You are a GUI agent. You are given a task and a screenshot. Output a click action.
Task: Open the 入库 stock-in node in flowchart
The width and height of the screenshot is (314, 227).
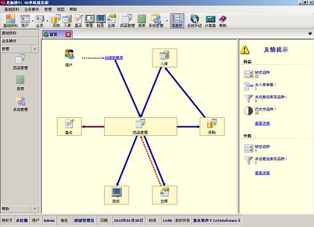click(x=164, y=58)
